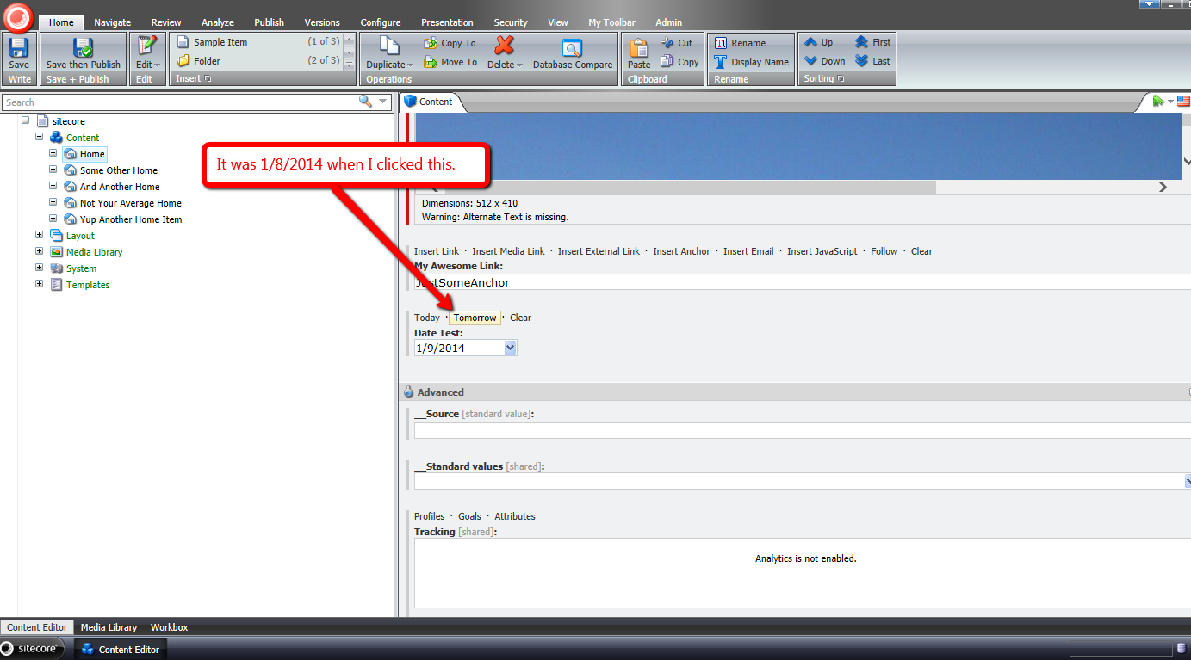
Task: Switch to the Workbox tab
Action: pyautogui.click(x=169, y=627)
